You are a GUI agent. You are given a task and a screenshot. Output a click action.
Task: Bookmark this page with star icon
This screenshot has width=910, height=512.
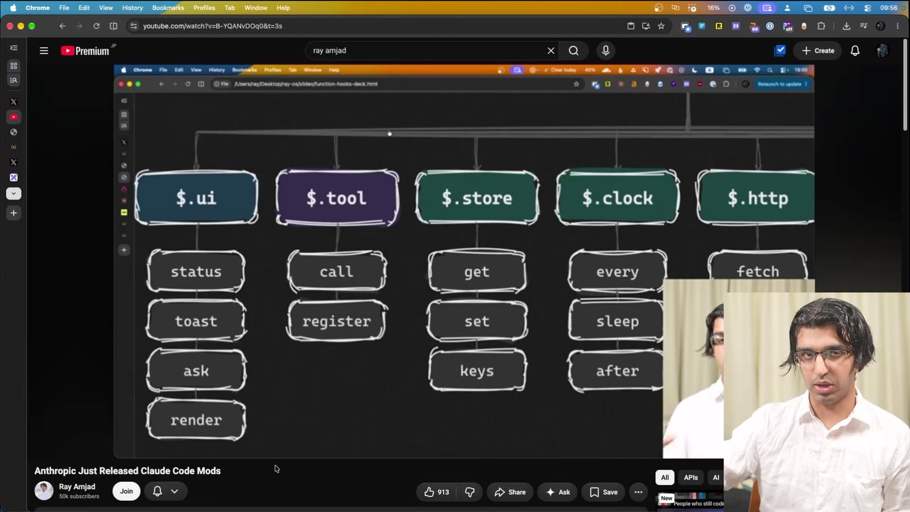661,26
